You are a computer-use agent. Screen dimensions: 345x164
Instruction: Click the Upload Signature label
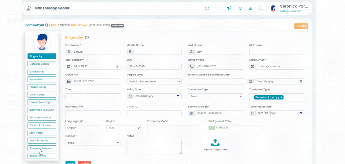[x=215, y=149]
